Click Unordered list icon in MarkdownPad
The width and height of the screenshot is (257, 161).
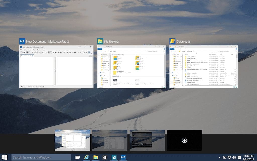(x=70, y=52)
